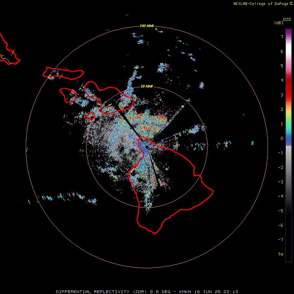Click the 100 NMI range ring label

[147, 26]
